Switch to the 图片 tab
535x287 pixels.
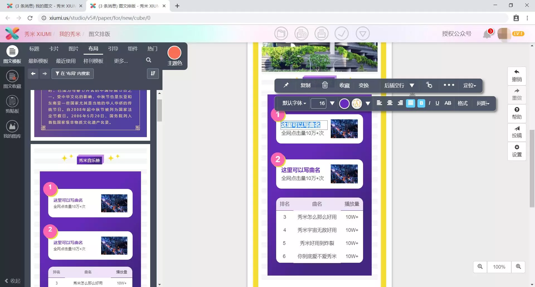pos(74,49)
